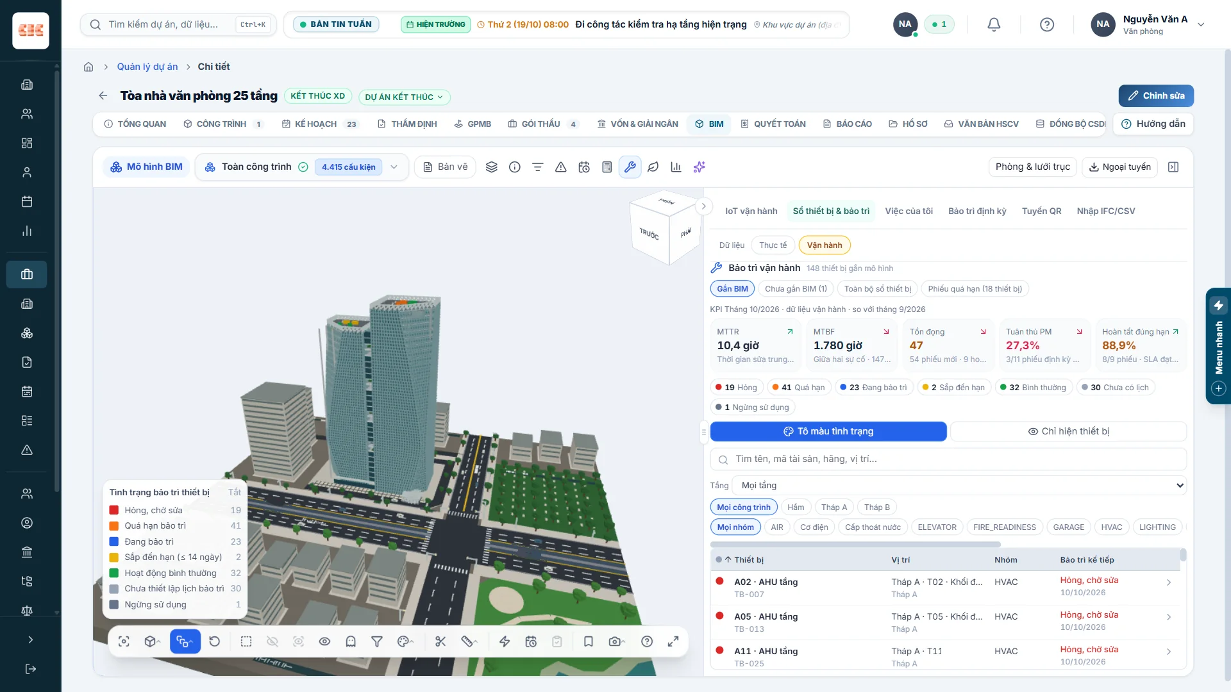Click the lightning bolt icon in viewer toolbar
1231x692 pixels.
coord(505,641)
